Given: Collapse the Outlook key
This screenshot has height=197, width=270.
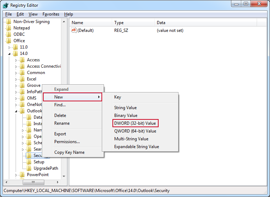Looking at the screenshot, I should point(16,111).
